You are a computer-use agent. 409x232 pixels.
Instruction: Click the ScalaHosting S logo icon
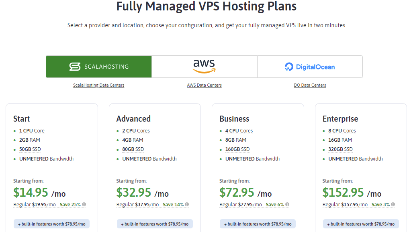[x=75, y=67]
